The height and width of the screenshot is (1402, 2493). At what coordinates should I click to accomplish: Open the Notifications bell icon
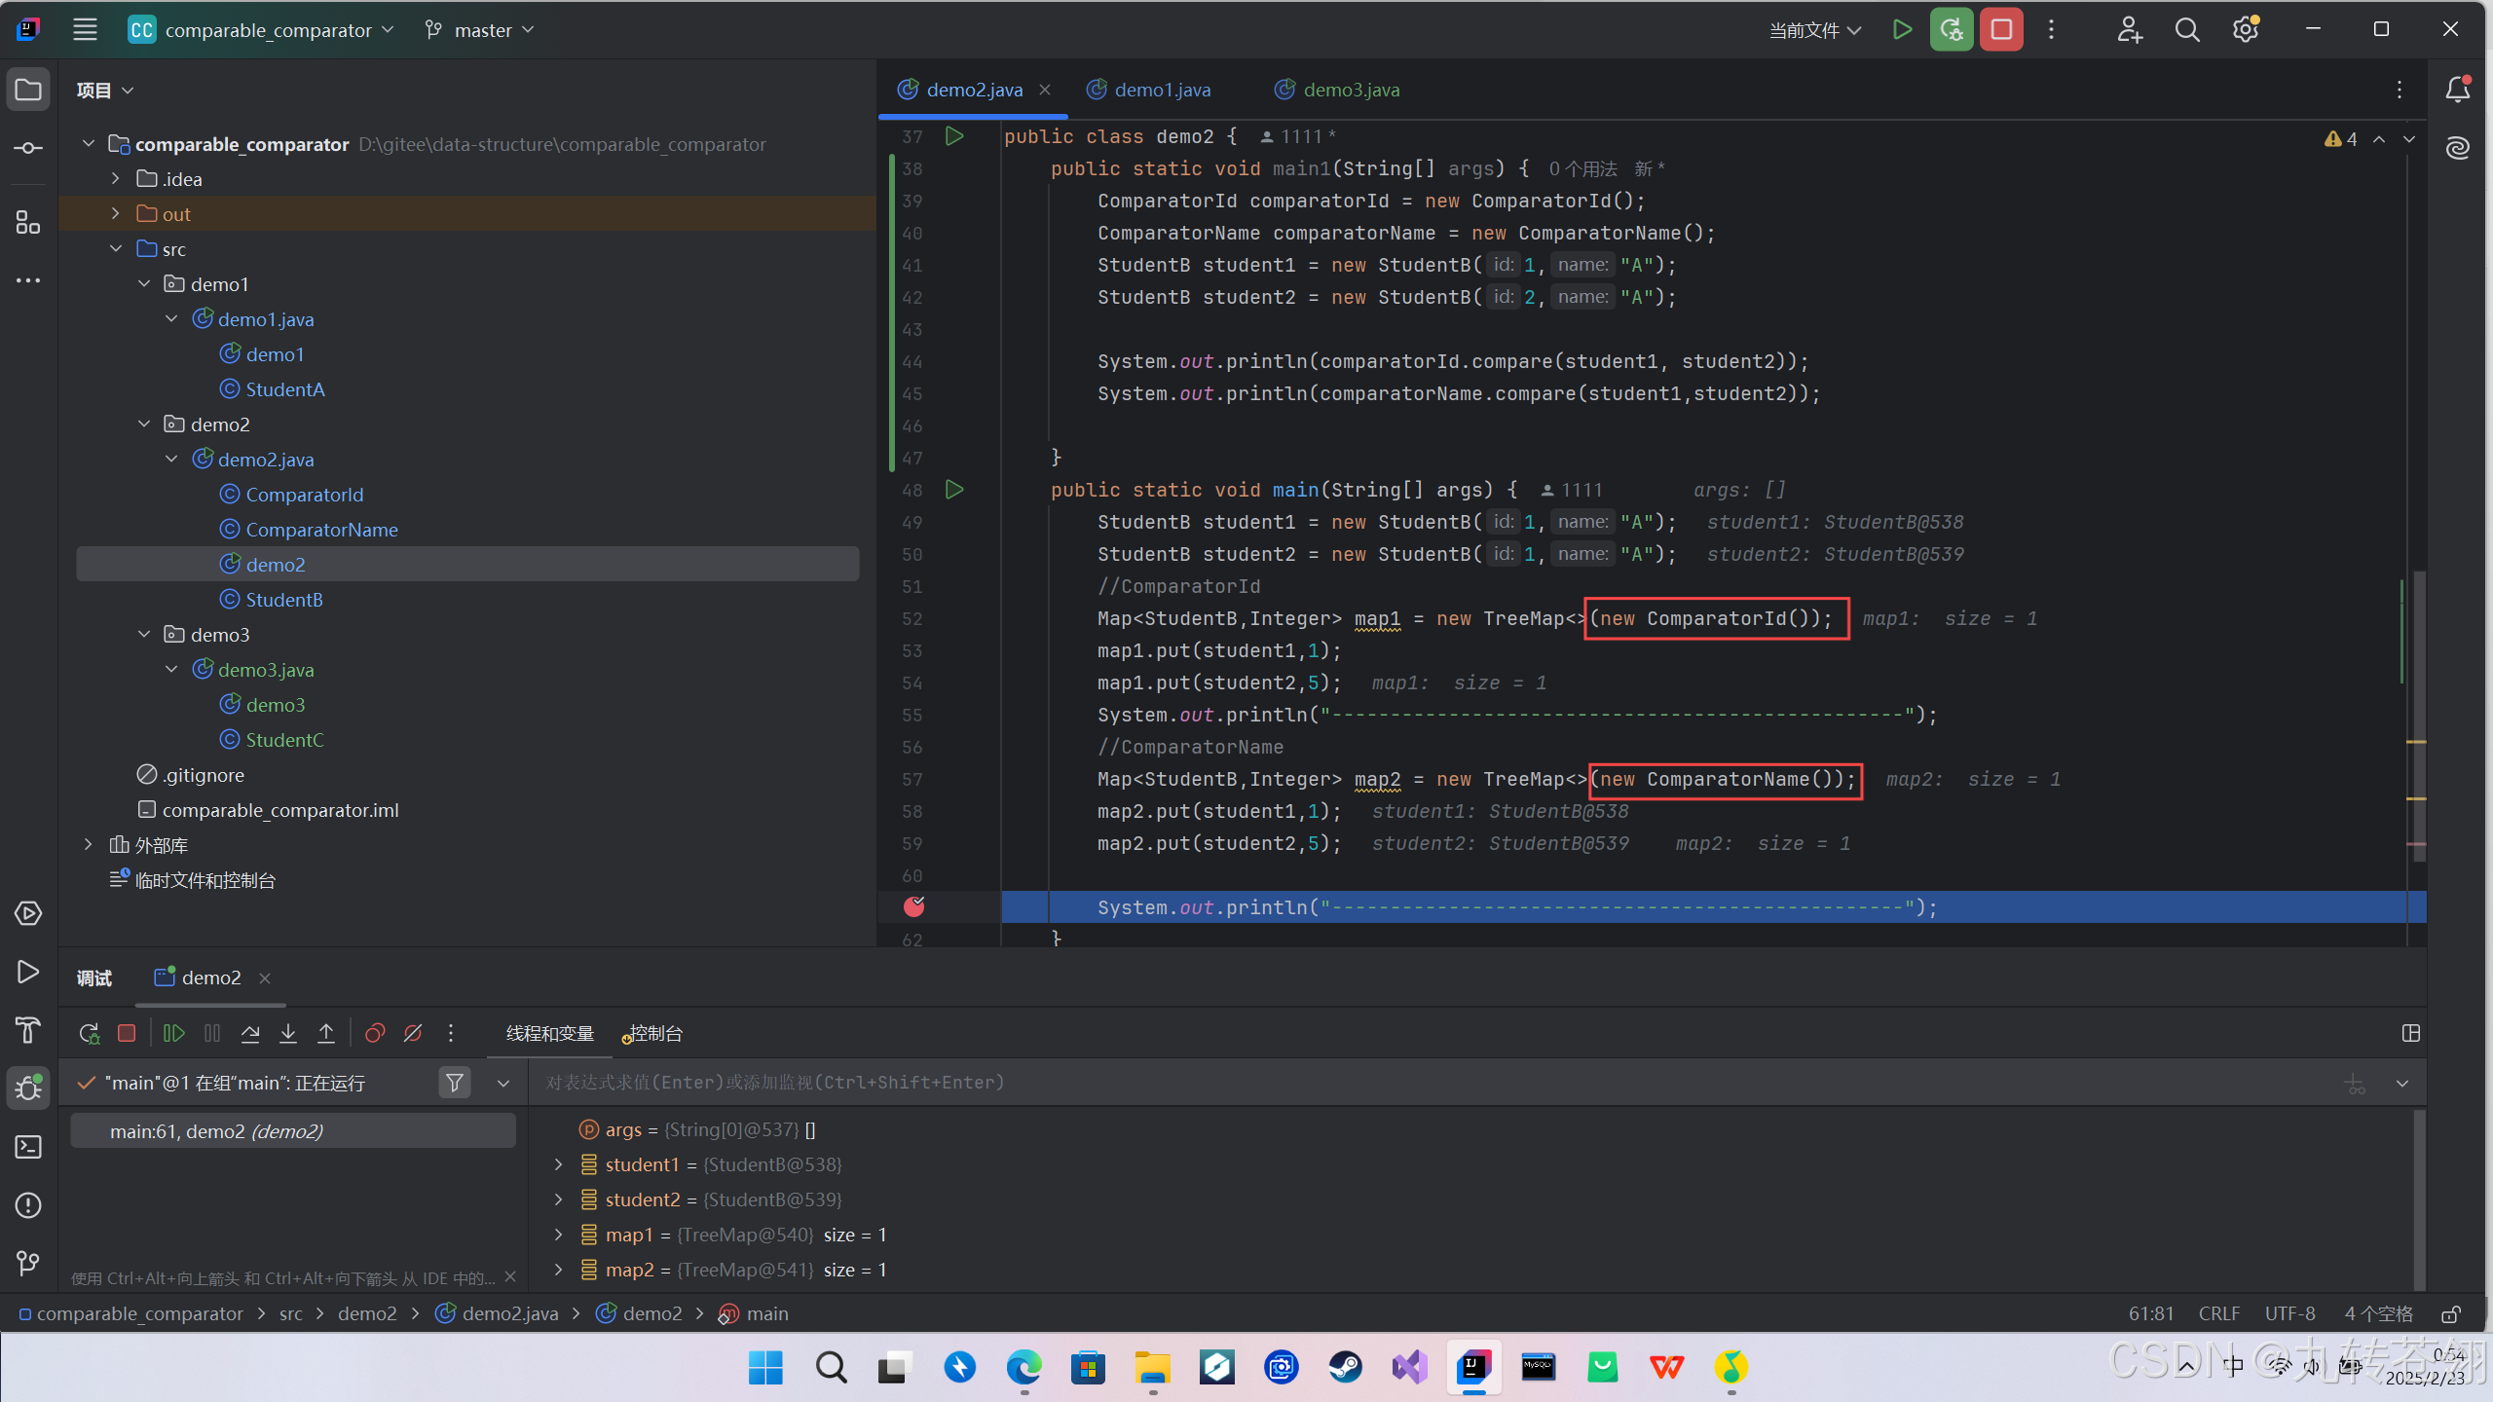tap(2457, 90)
